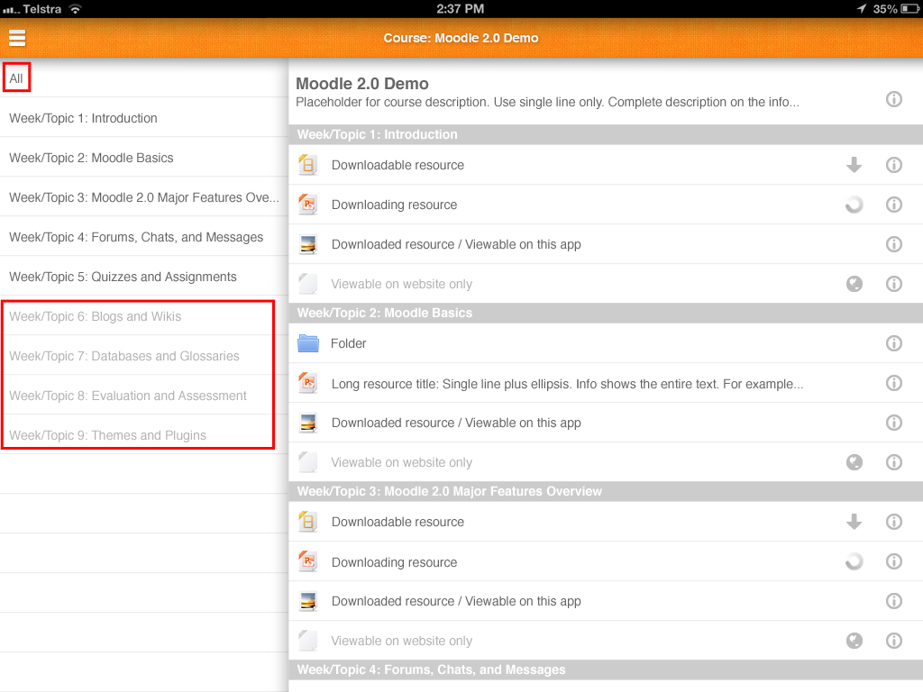923x692 pixels.
Task: Show info for Viewable on website only in Week/Topic 3
Action: coord(893,641)
